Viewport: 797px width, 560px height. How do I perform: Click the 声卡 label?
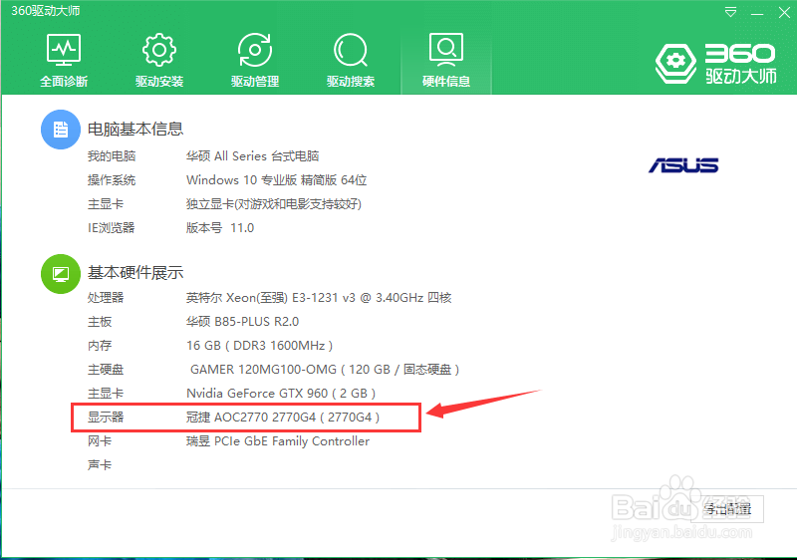pos(100,465)
